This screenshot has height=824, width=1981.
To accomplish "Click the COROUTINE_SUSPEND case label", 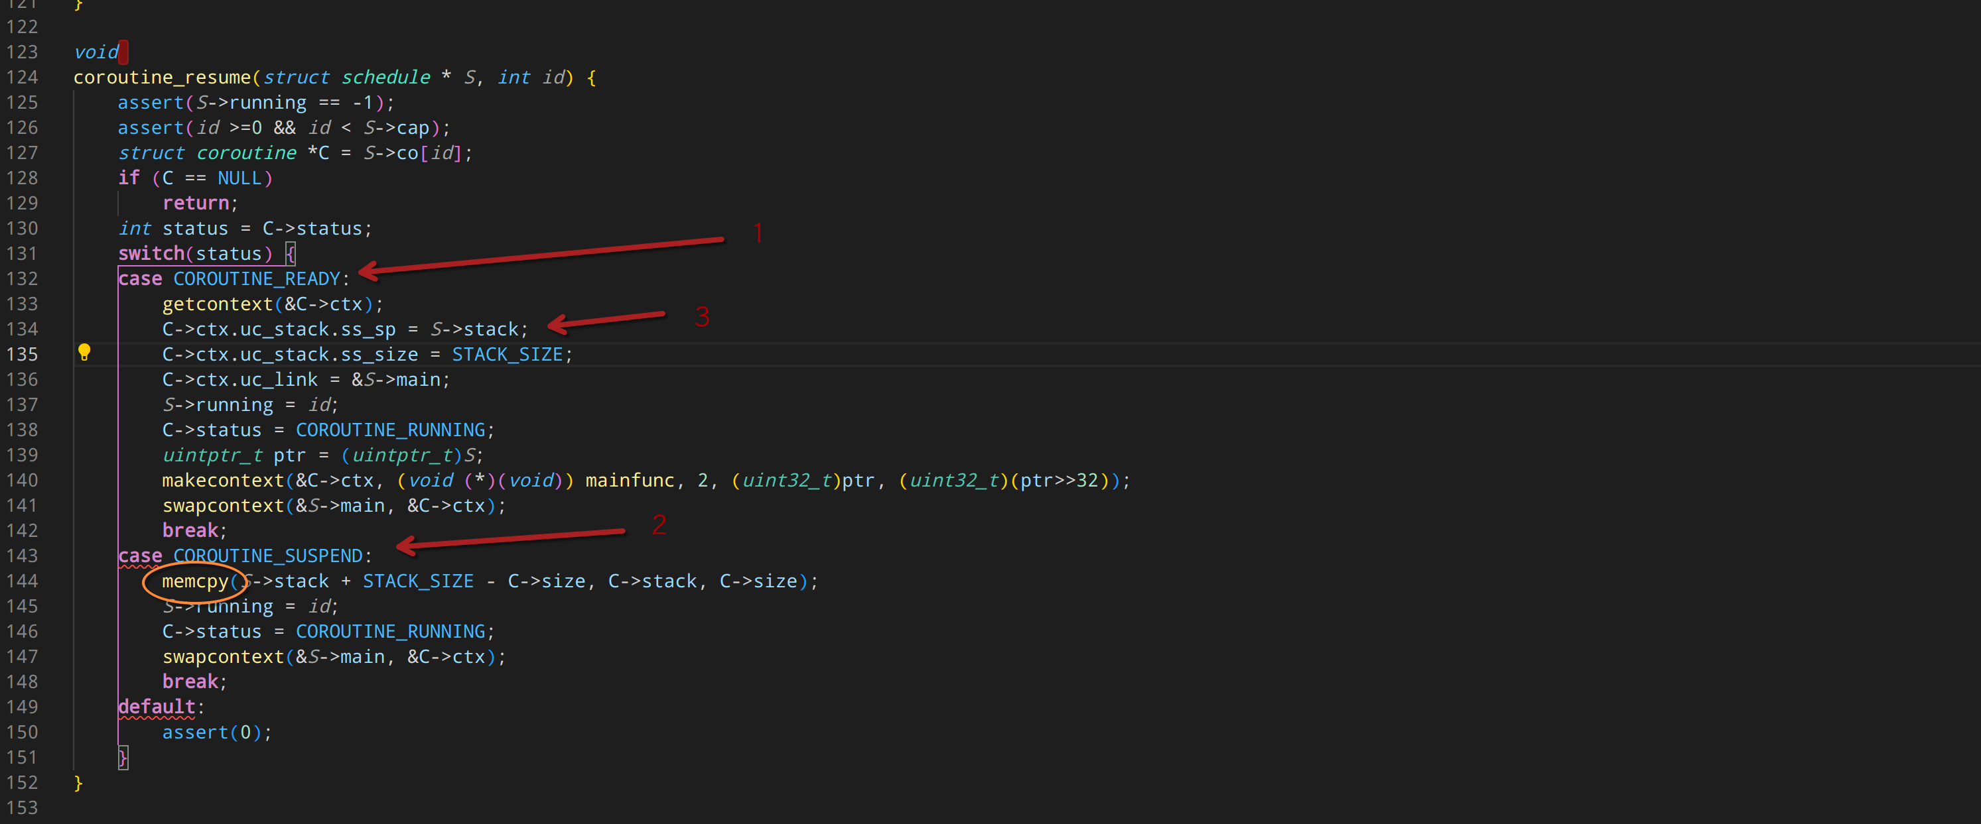I will (x=267, y=556).
